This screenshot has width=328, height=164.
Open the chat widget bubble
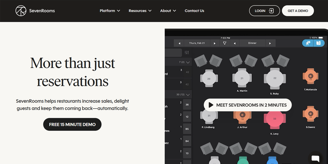315,158
